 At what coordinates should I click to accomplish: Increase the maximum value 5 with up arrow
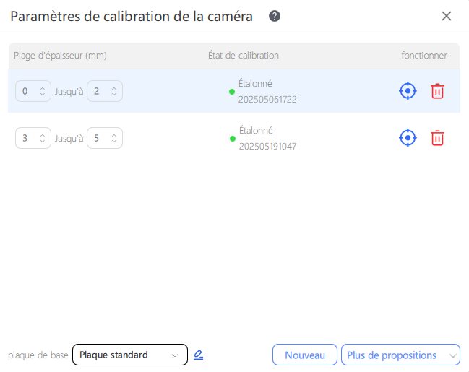[114, 136]
